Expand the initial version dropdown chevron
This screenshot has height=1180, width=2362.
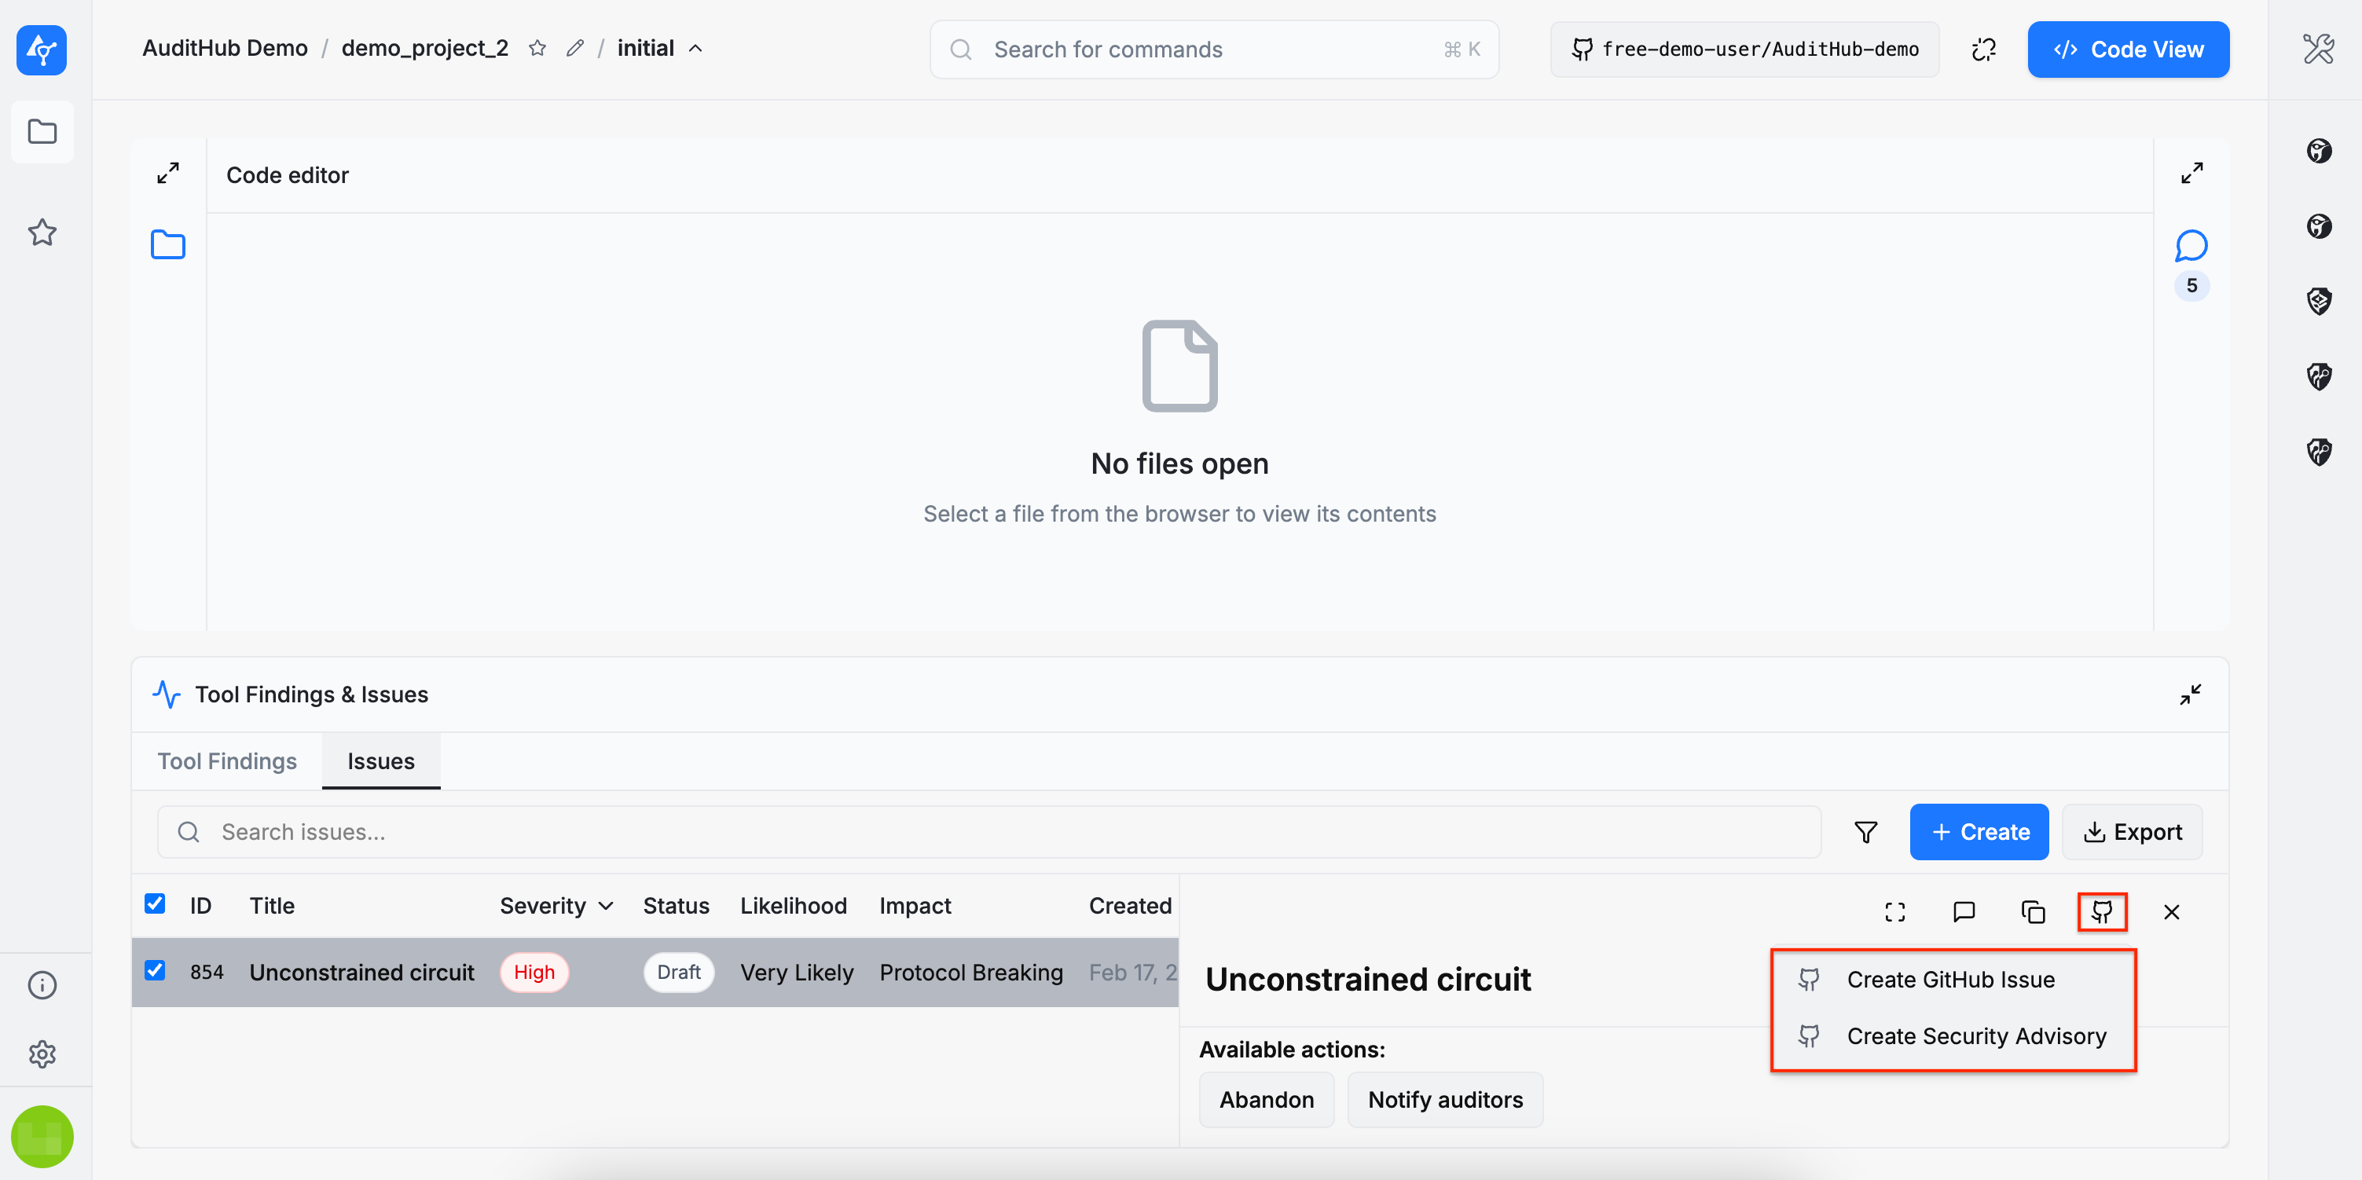coord(696,49)
